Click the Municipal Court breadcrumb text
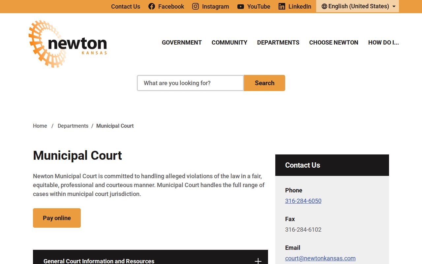 [115, 126]
